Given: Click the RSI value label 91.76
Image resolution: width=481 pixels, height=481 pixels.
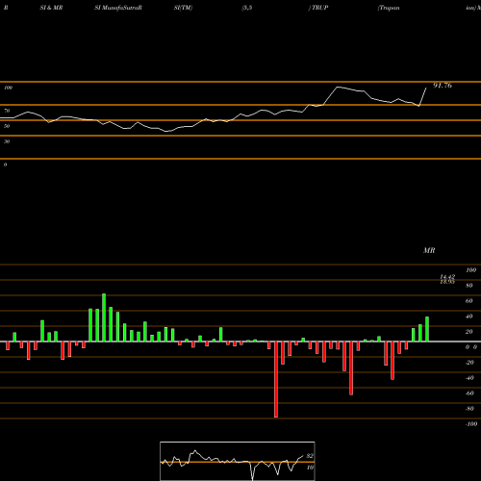Looking at the screenshot, I should [x=443, y=86].
